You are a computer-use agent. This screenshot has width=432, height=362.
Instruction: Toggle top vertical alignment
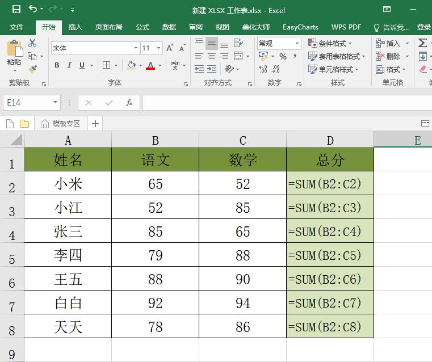[x=199, y=42]
